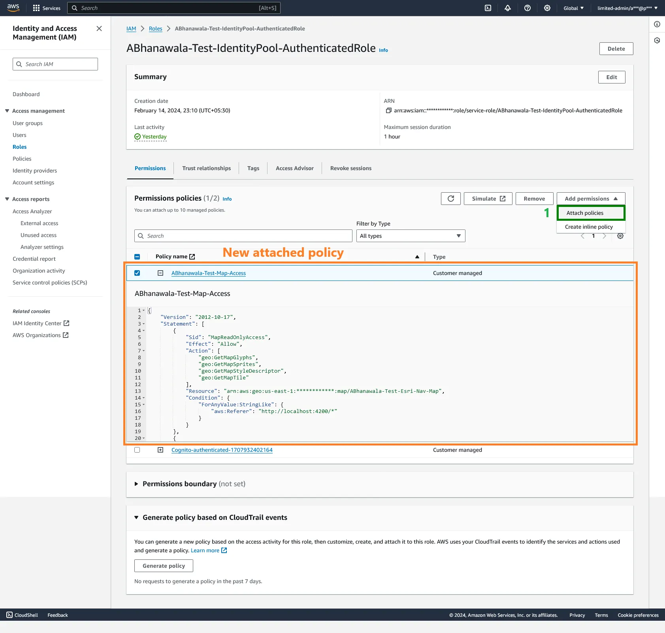Open Identity providers in the sidebar
The width and height of the screenshot is (665, 633).
(x=35, y=171)
